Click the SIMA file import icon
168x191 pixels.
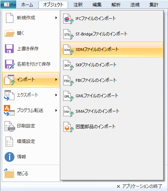coord(69,111)
